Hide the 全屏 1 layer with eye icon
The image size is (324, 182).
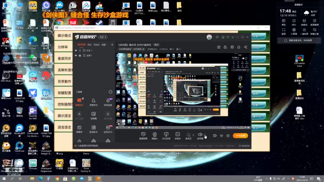coord(76,55)
